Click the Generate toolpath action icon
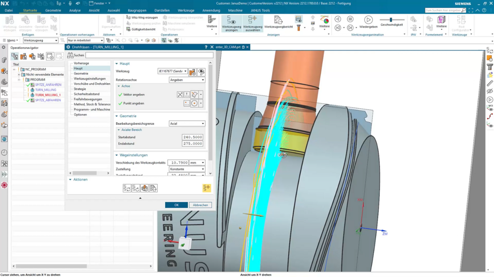The height and width of the screenshot is (277, 494). click(x=127, y=188)
